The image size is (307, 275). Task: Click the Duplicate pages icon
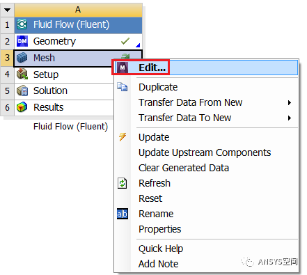(x=123, y=87)
